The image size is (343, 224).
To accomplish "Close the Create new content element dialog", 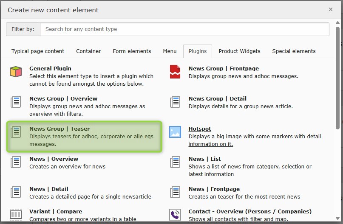I will pos(331,9).
